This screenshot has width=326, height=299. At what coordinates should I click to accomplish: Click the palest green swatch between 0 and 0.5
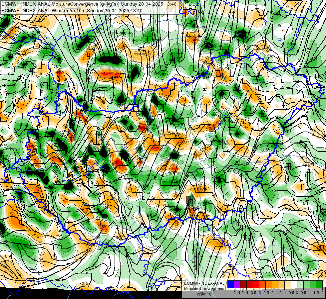point(300,284)
